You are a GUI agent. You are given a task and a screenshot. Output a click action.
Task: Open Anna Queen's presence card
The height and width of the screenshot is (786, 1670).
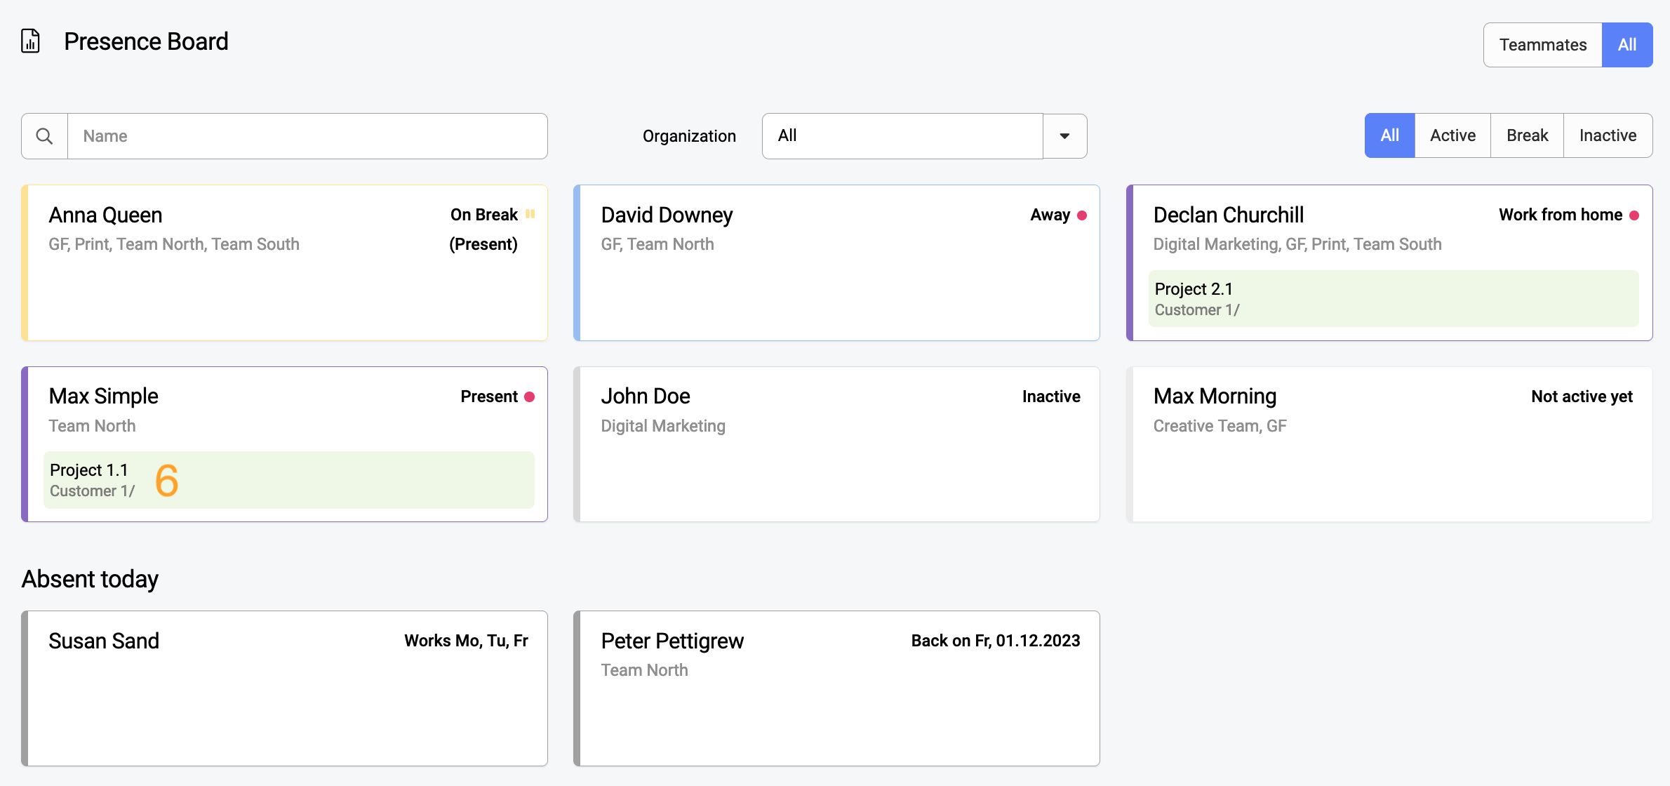(x=284, y=263)
